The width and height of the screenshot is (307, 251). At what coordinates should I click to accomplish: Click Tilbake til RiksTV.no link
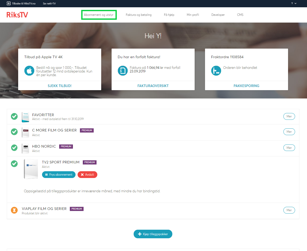pyautogui.click(x=24, y=3)
